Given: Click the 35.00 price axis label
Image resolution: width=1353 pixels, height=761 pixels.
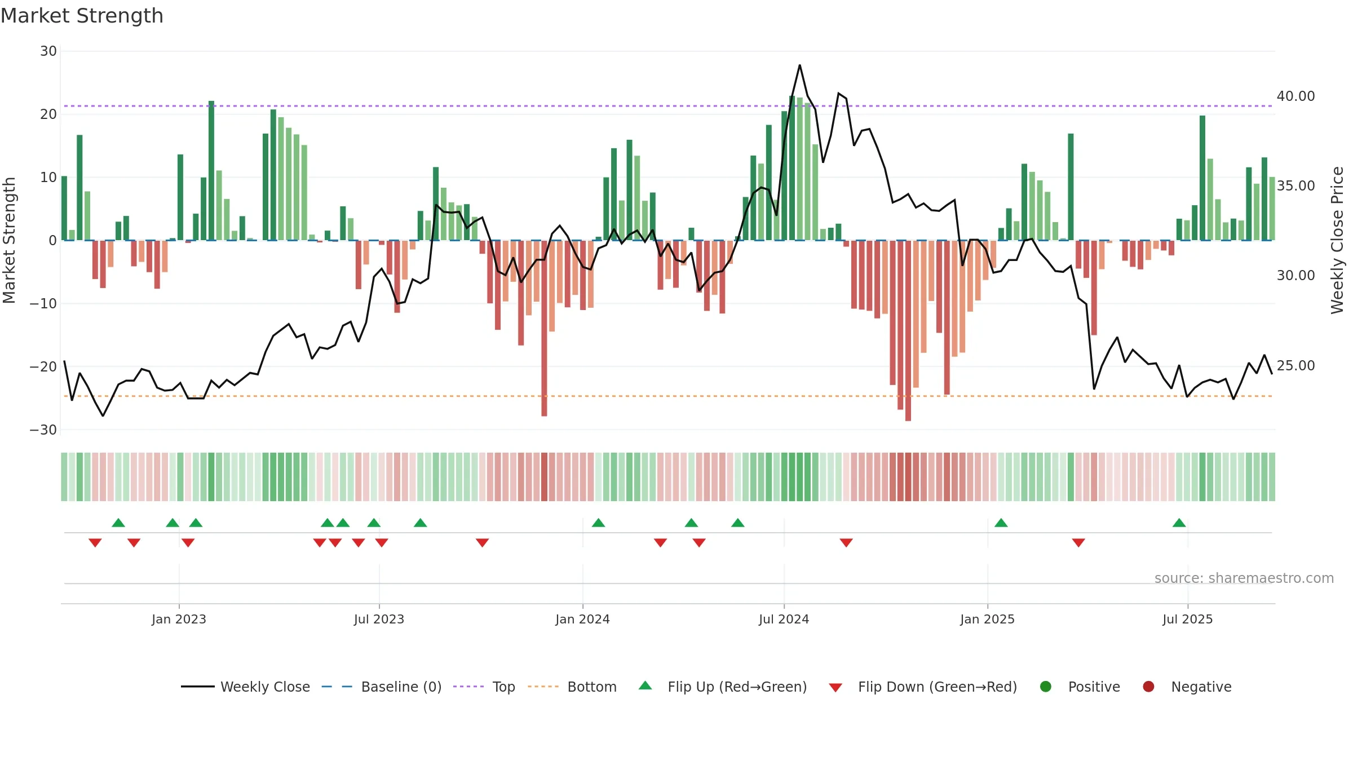Looking at the screenshot, I should point(1295,186).
